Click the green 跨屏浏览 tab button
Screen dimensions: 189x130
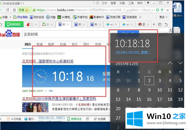[14, 24]
